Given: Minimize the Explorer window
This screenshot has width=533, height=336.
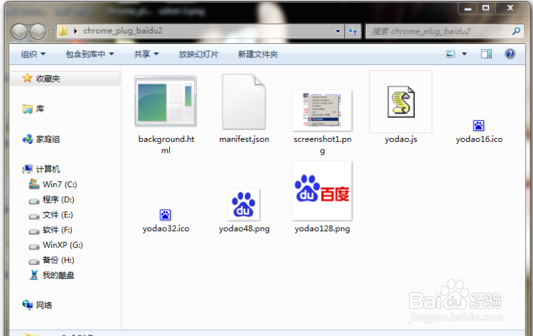Looking at the screenshot, I should click(x=468, y=8).
